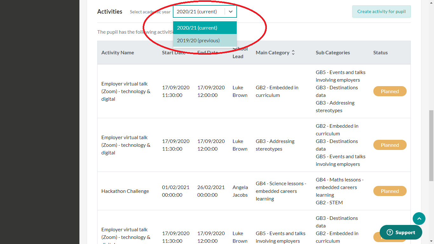Click Planned badge in GB3 Addressing stereotypes row
434x244 pixels.
coord(390,145)
